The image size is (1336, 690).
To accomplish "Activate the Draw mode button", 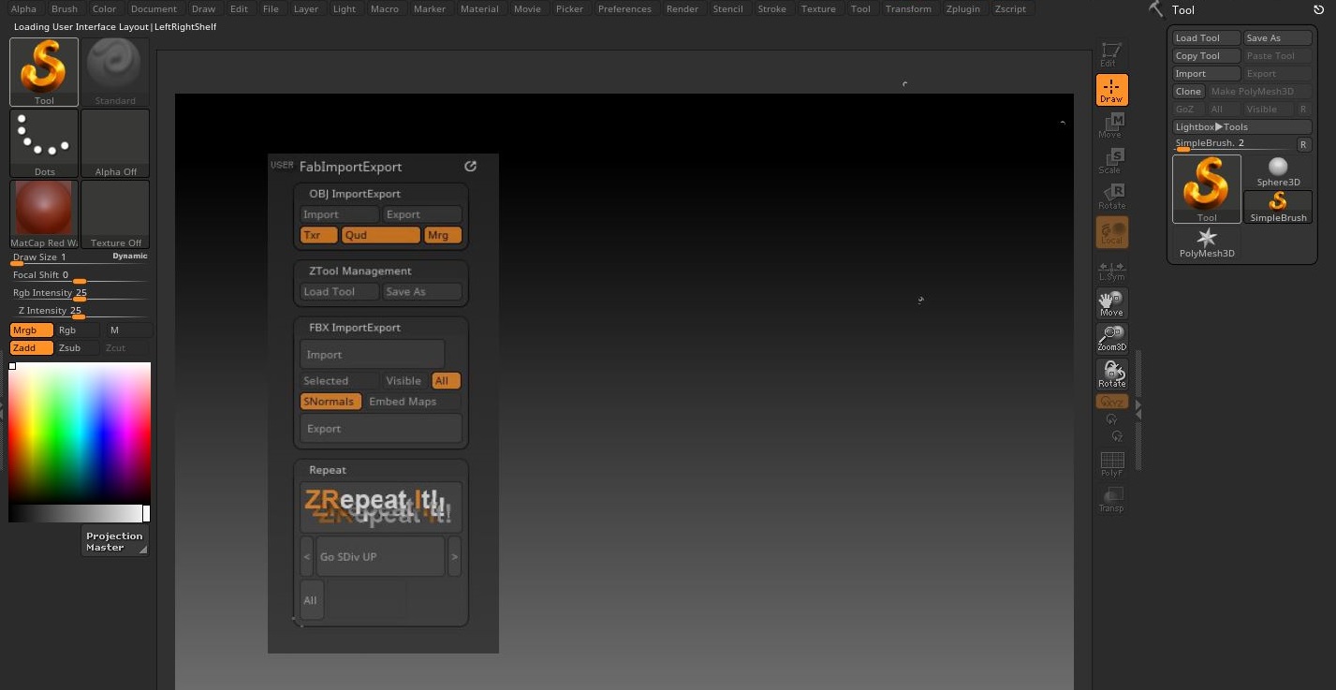I will tap(1111, 90).
